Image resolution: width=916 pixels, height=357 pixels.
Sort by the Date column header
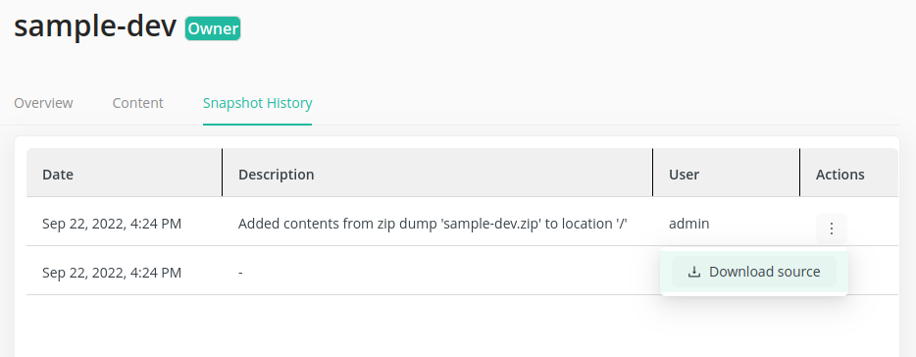[x=58, y=175]
